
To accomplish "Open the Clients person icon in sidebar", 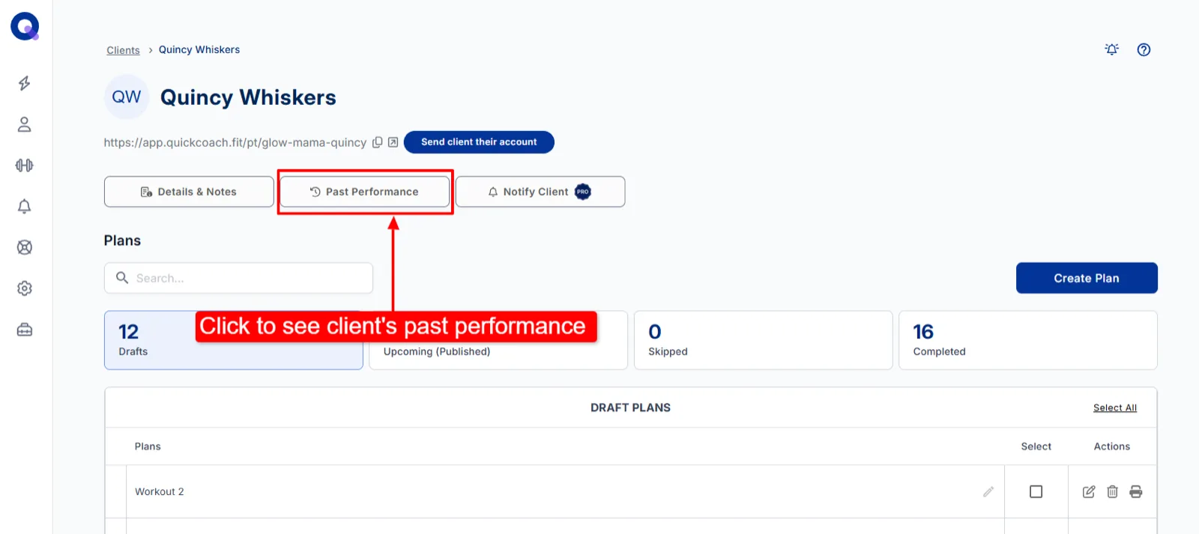I will 25,124.
